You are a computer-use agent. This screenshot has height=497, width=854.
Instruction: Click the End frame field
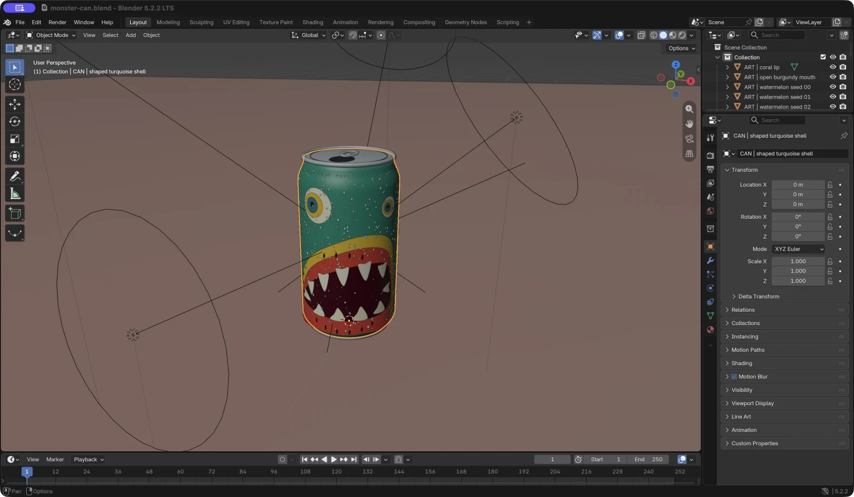tap(649, 460)
